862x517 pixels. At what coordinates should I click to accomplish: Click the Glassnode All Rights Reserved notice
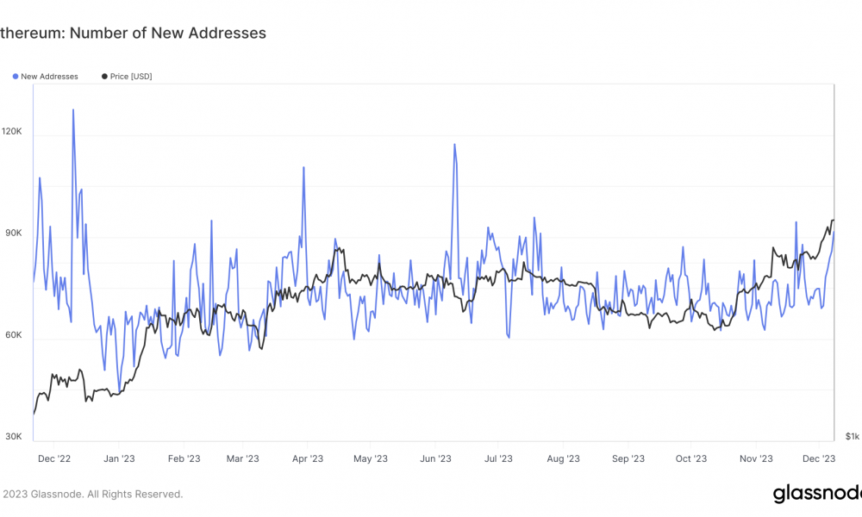92,495
